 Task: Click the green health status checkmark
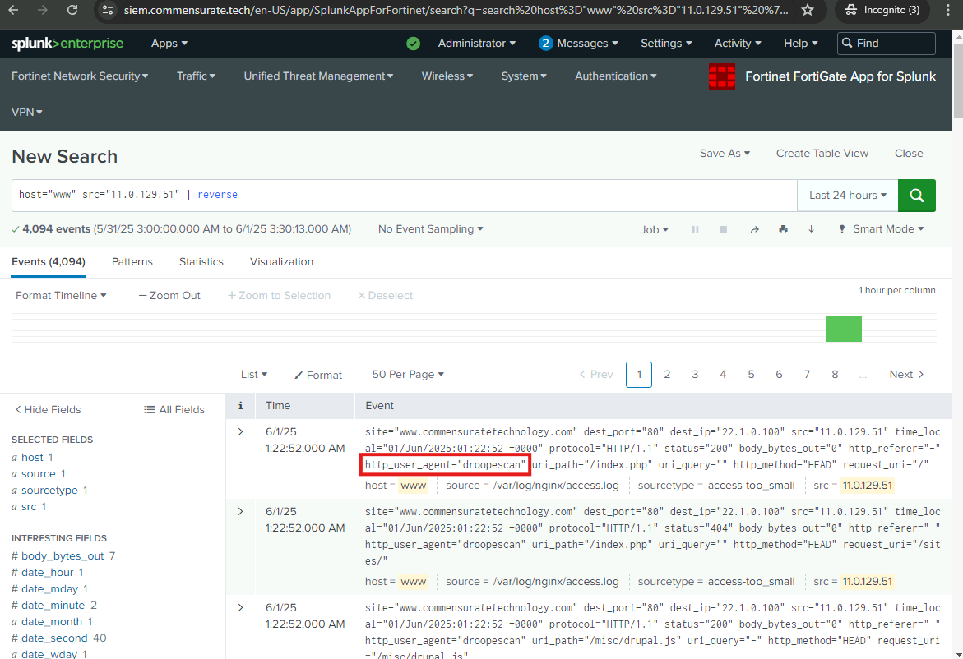[414, 44]
